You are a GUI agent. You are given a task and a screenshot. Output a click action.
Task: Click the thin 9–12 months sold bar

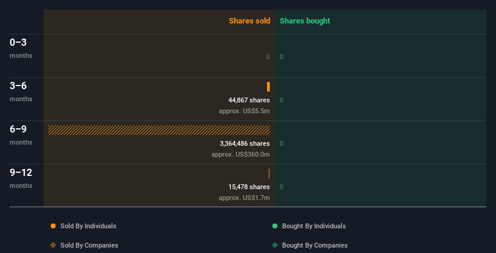[269, 173]
